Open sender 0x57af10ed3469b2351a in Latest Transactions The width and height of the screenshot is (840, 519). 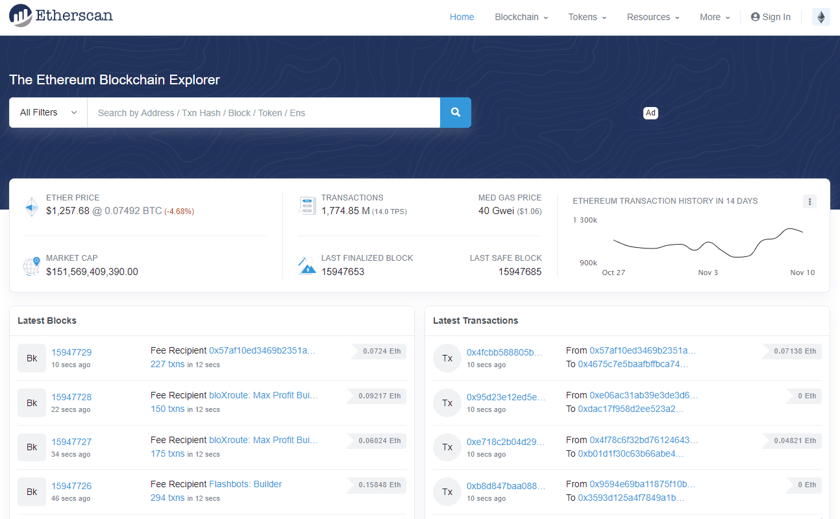pyautogui.click(x=643, y=350)
